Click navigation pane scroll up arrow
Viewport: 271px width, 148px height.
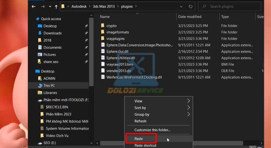pos(91,15)
